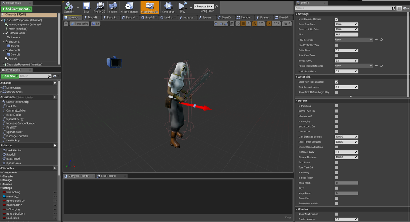Click the Compile blueprint icon
Viewport: 410px width, 222px height.
pos(69,6)
